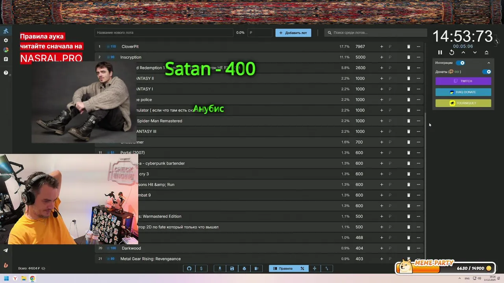Open Telegram link in sidebar
Image resolution: width=504 pixels, height=283 pixels.
(x=6, y=250)
